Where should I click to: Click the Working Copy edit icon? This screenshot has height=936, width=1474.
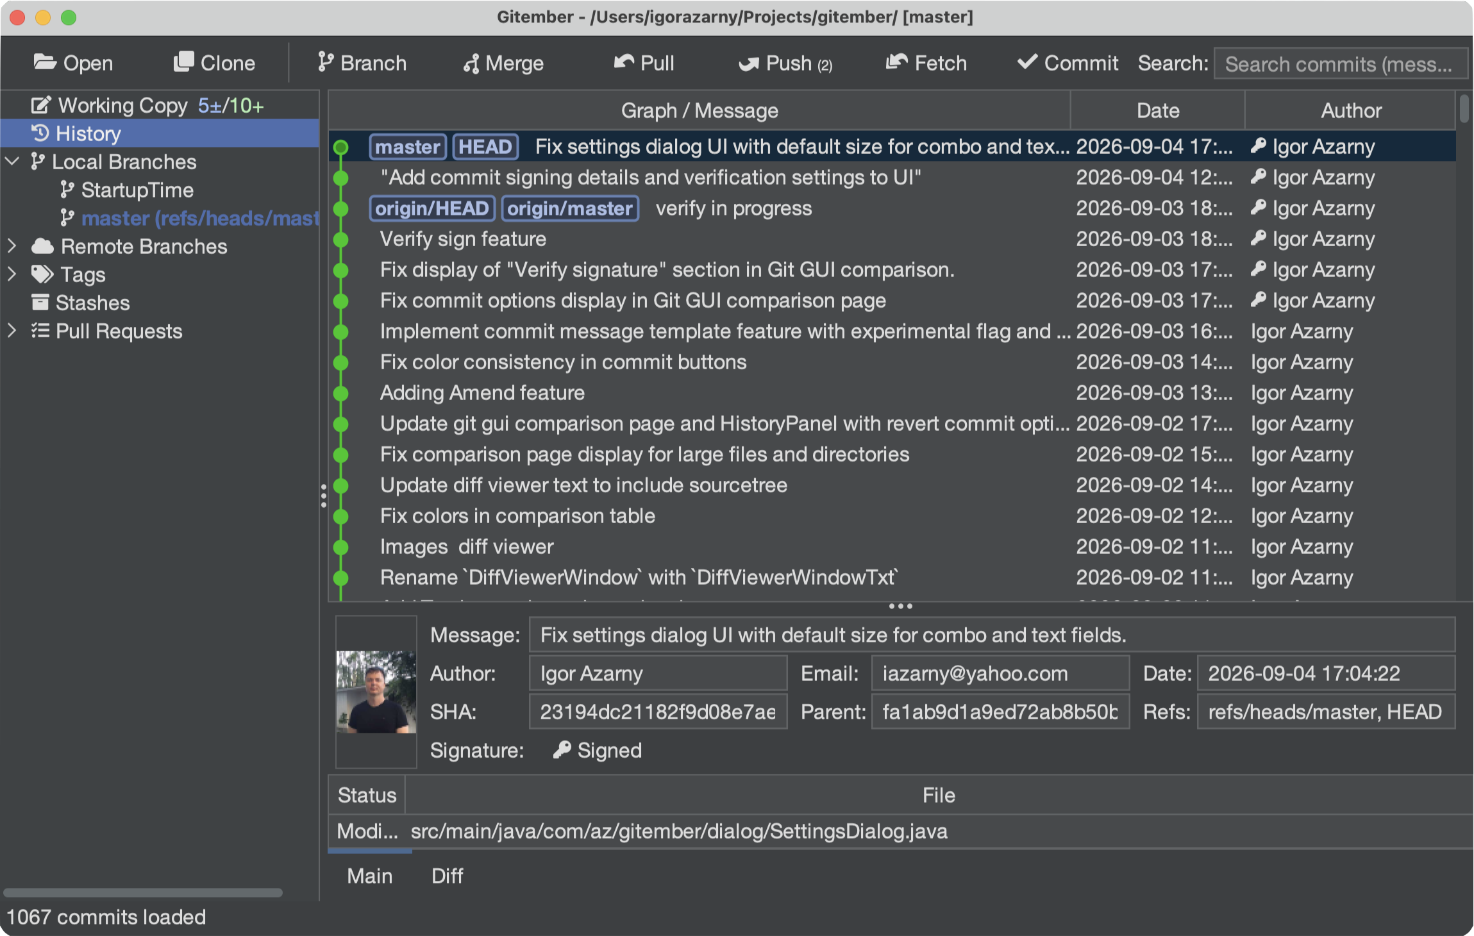click(x=41, y=105)
